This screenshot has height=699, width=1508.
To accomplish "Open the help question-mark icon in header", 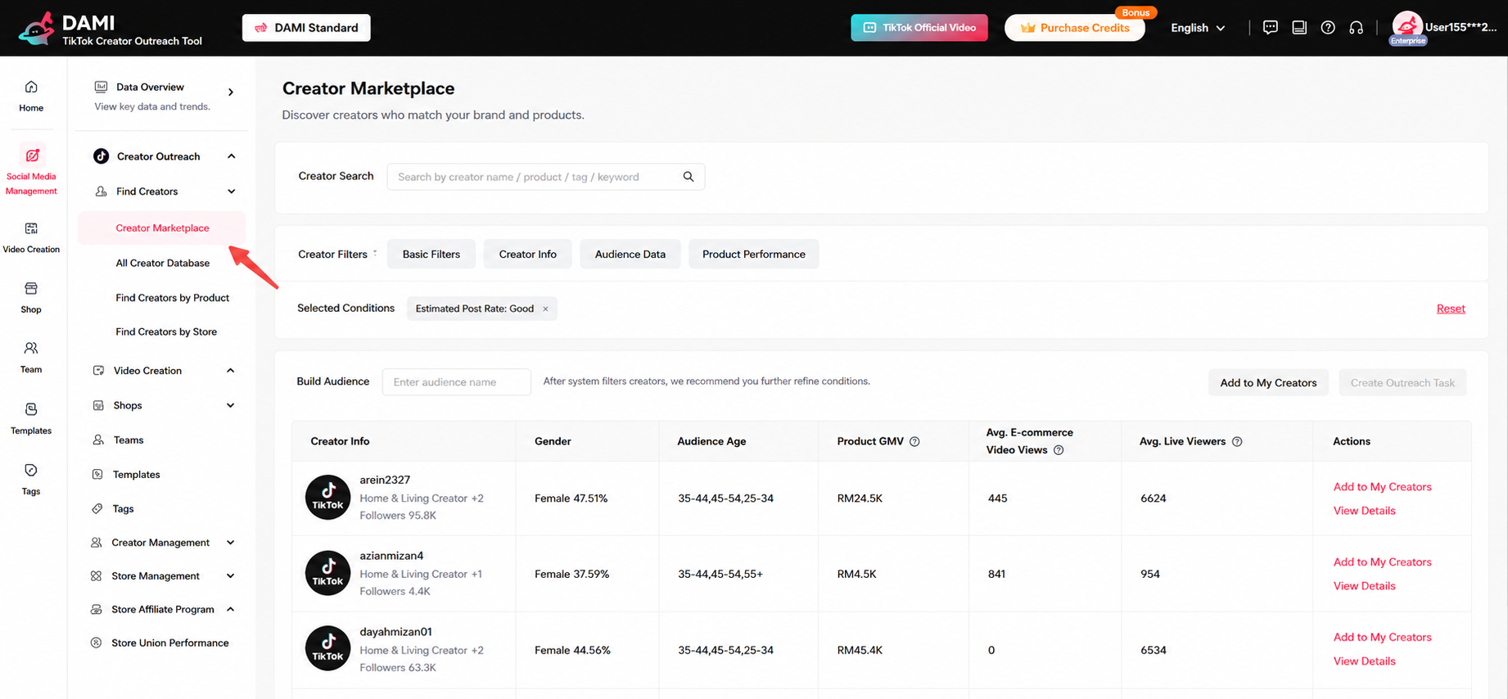I will click(1328, 28).
